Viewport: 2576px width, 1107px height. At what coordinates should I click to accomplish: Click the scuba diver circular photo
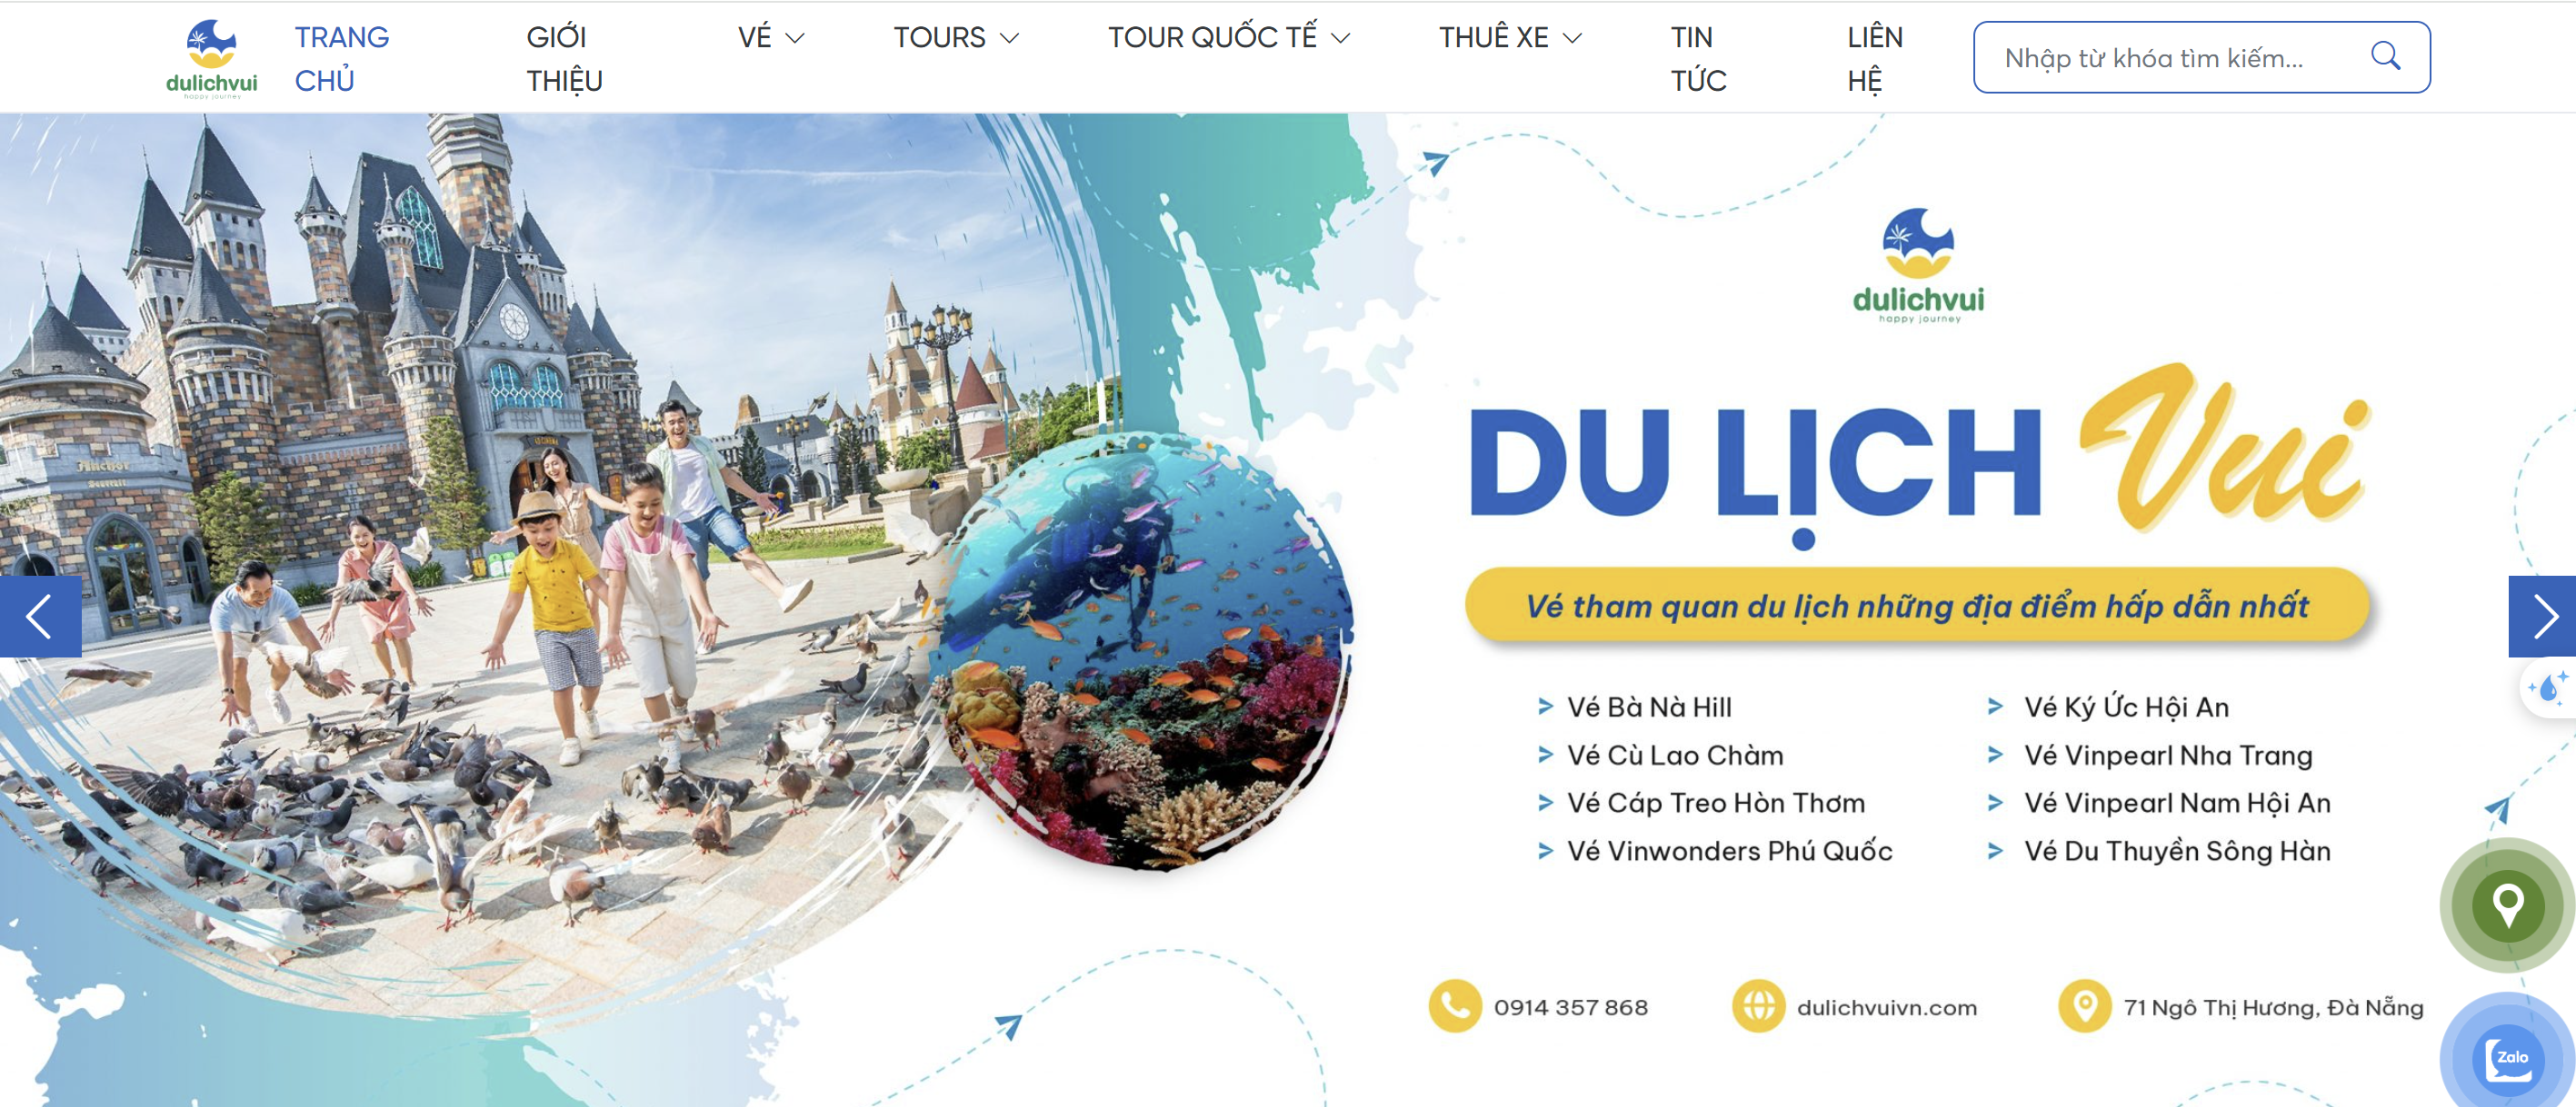click(x=1142, y=651)
